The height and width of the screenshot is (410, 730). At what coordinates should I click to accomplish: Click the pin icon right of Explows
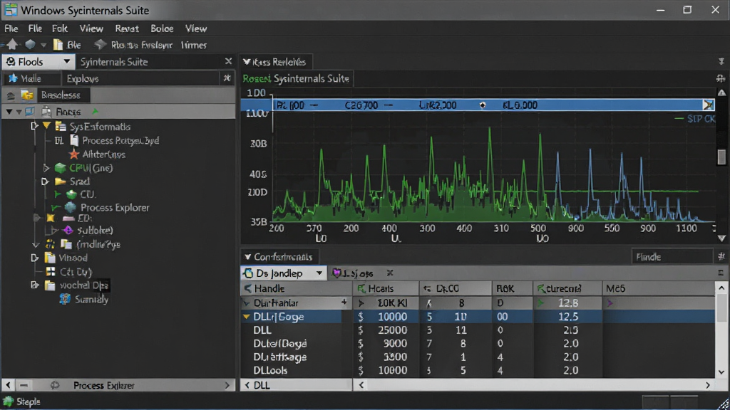[x=227, y=78]
